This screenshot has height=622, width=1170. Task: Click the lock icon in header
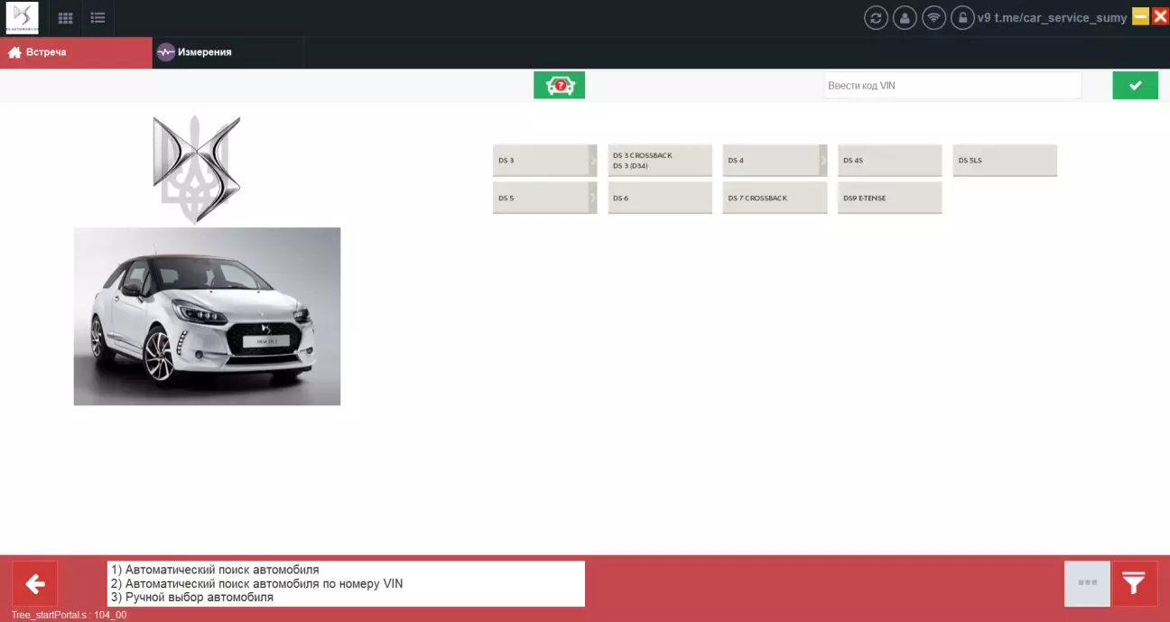coord(962,18)
